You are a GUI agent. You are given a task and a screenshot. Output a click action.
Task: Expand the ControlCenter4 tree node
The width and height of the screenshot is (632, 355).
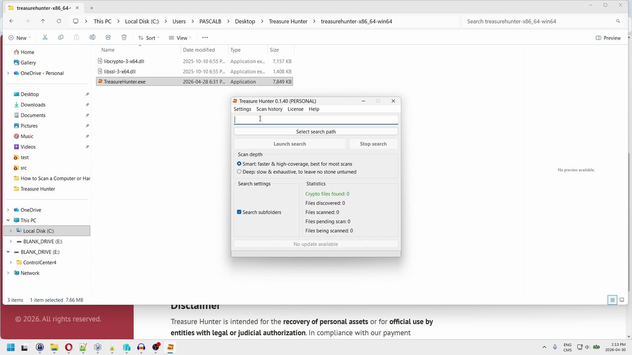[11, 262]
